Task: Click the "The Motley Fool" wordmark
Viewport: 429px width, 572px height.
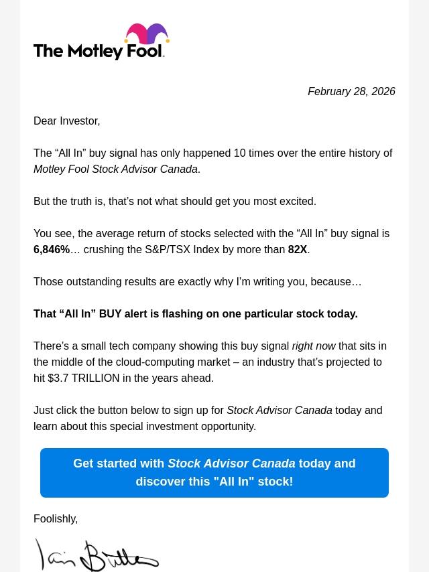Action: (99, 50)
